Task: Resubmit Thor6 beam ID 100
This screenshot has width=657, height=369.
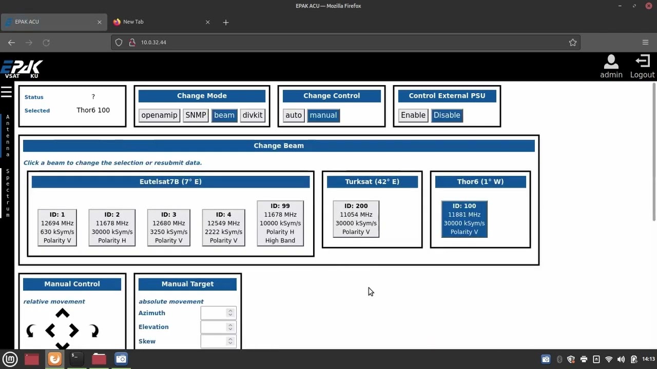Action: click(x=464, y=219)
